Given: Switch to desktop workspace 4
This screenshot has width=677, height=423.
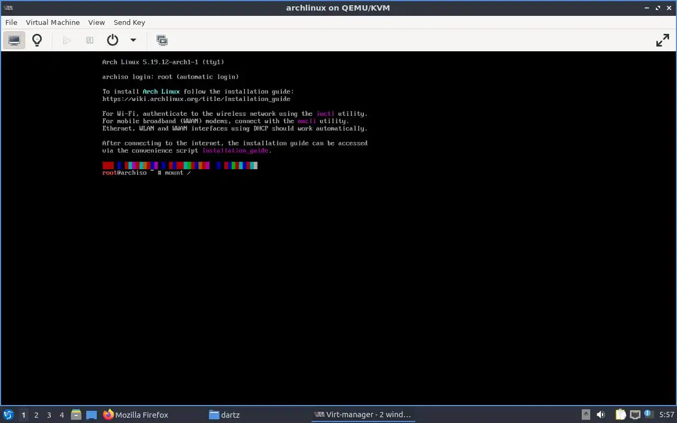Looking at the screenshot, I should (62, 415).
